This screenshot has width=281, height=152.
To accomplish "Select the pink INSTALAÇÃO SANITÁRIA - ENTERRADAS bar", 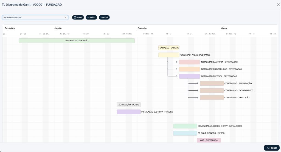I will (190, 62).
